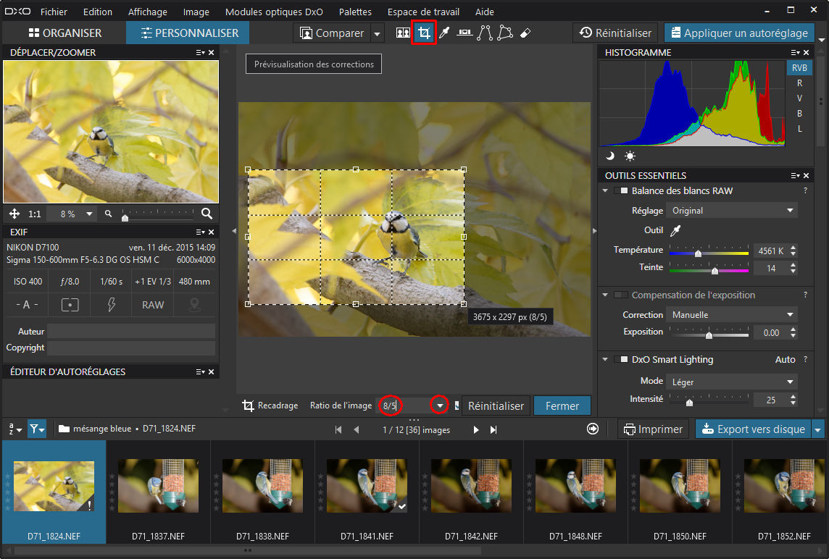The height and width of the screenshot is (559, 829).
Task: Select thumbnail D71_1841.NEF
Action: (x=367, y=492)
